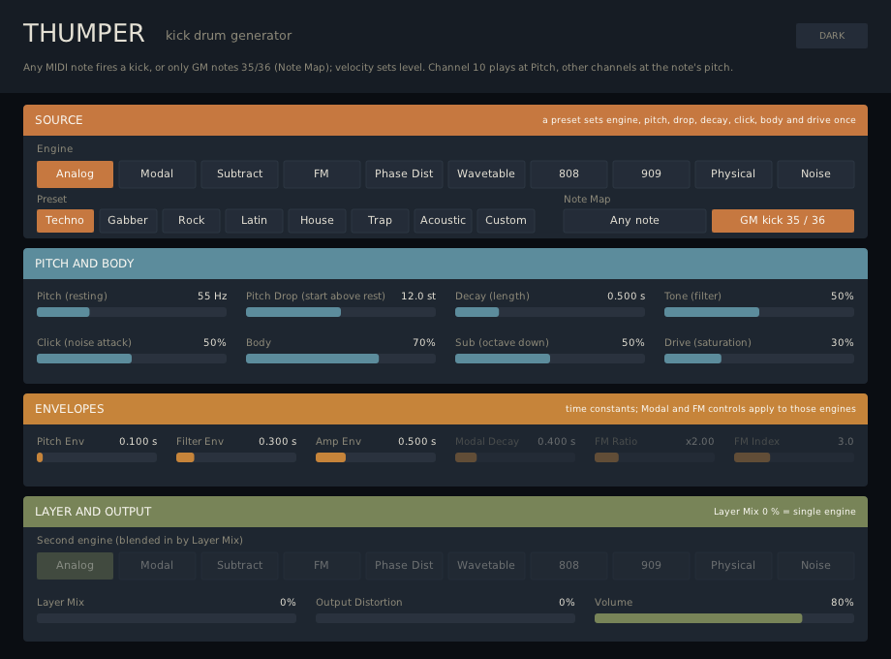This screenshot has height=659, width=891.
Task: Pick Phase Dist under Engine in Source
Action: [404, 174]
